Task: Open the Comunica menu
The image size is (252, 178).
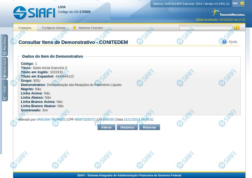Action: coord(25,28)
